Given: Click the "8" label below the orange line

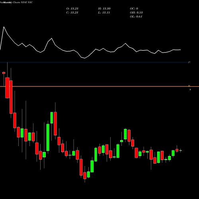Looking at the screenshot, I should coord(190,90).
